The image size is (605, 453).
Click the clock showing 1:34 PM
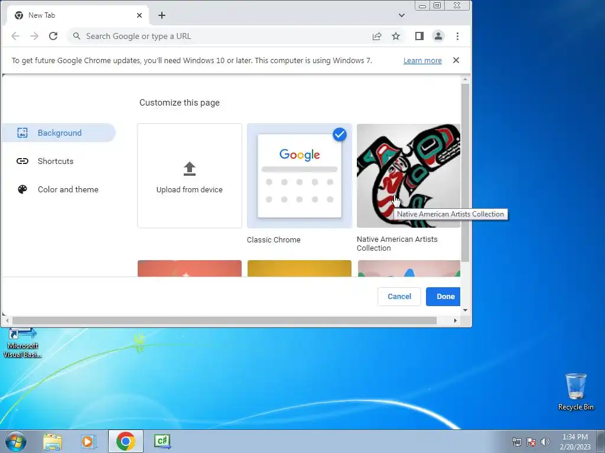[x=575, y=442]
